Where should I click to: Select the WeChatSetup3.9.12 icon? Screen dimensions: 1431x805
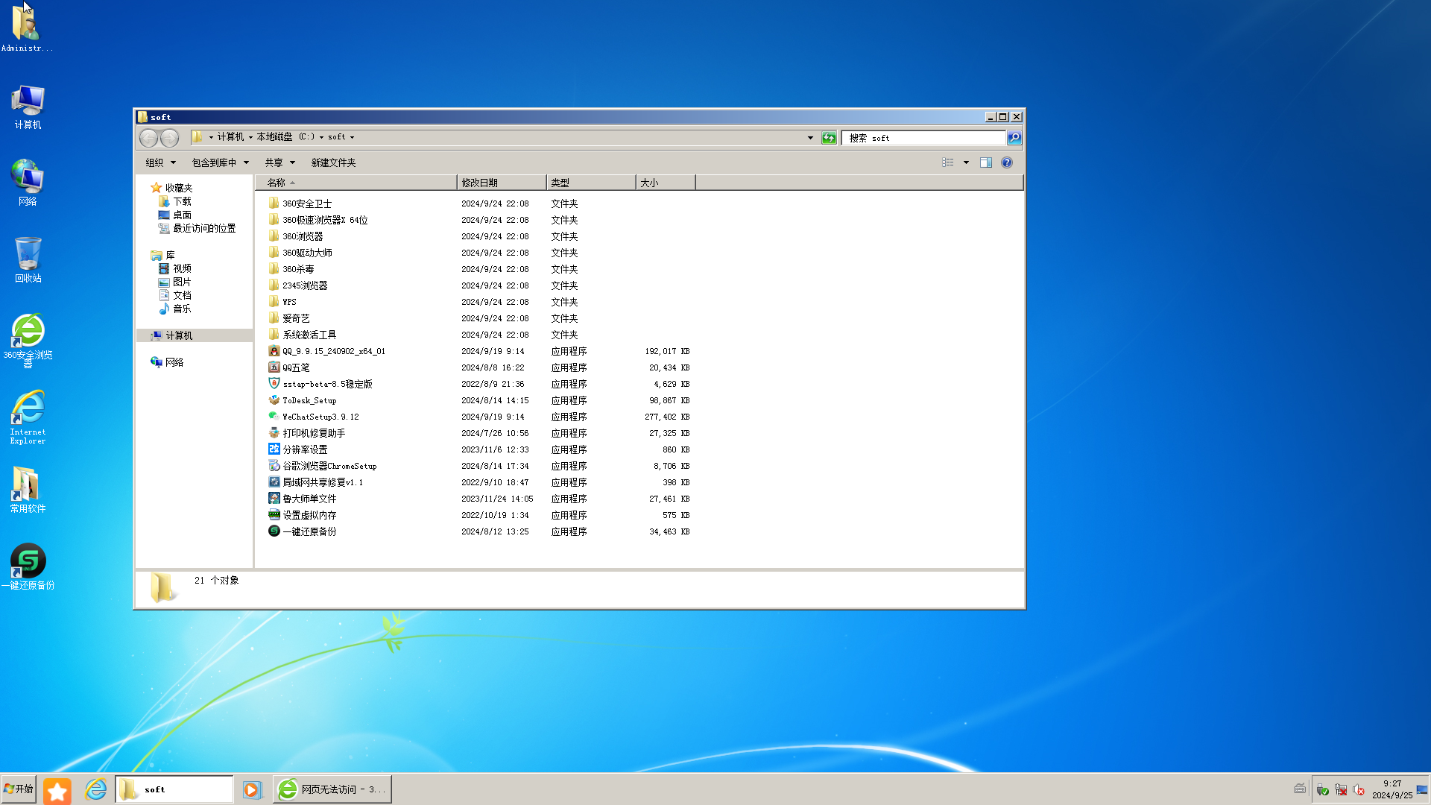(x=274, y=416)
